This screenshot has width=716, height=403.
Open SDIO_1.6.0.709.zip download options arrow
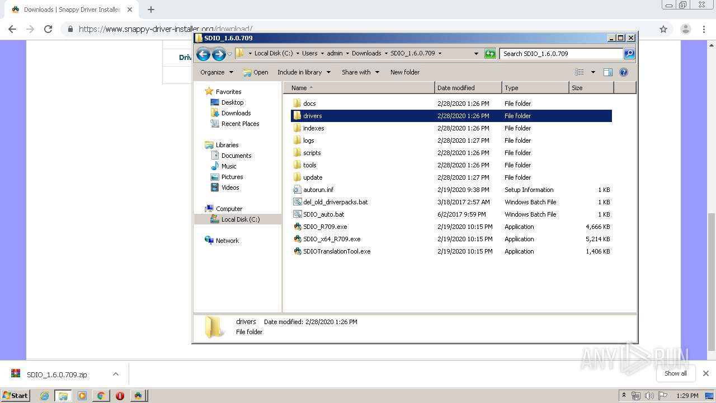116,374
